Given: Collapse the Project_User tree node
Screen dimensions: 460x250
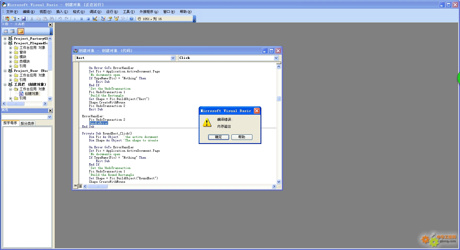Looking at the screenshot, I should point(5,71).
